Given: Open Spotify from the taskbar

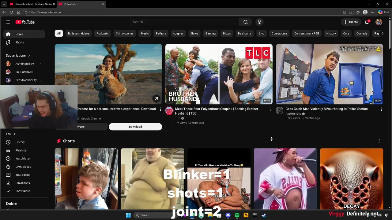Looking at the screenshot, I should 237,215.
